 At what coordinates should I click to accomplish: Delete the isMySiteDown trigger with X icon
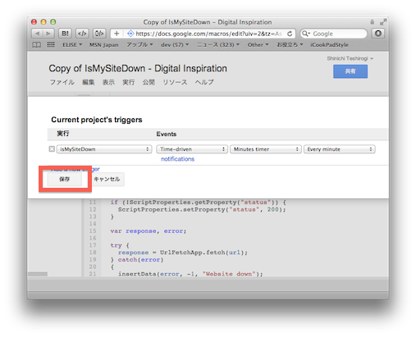pos(52,149)
